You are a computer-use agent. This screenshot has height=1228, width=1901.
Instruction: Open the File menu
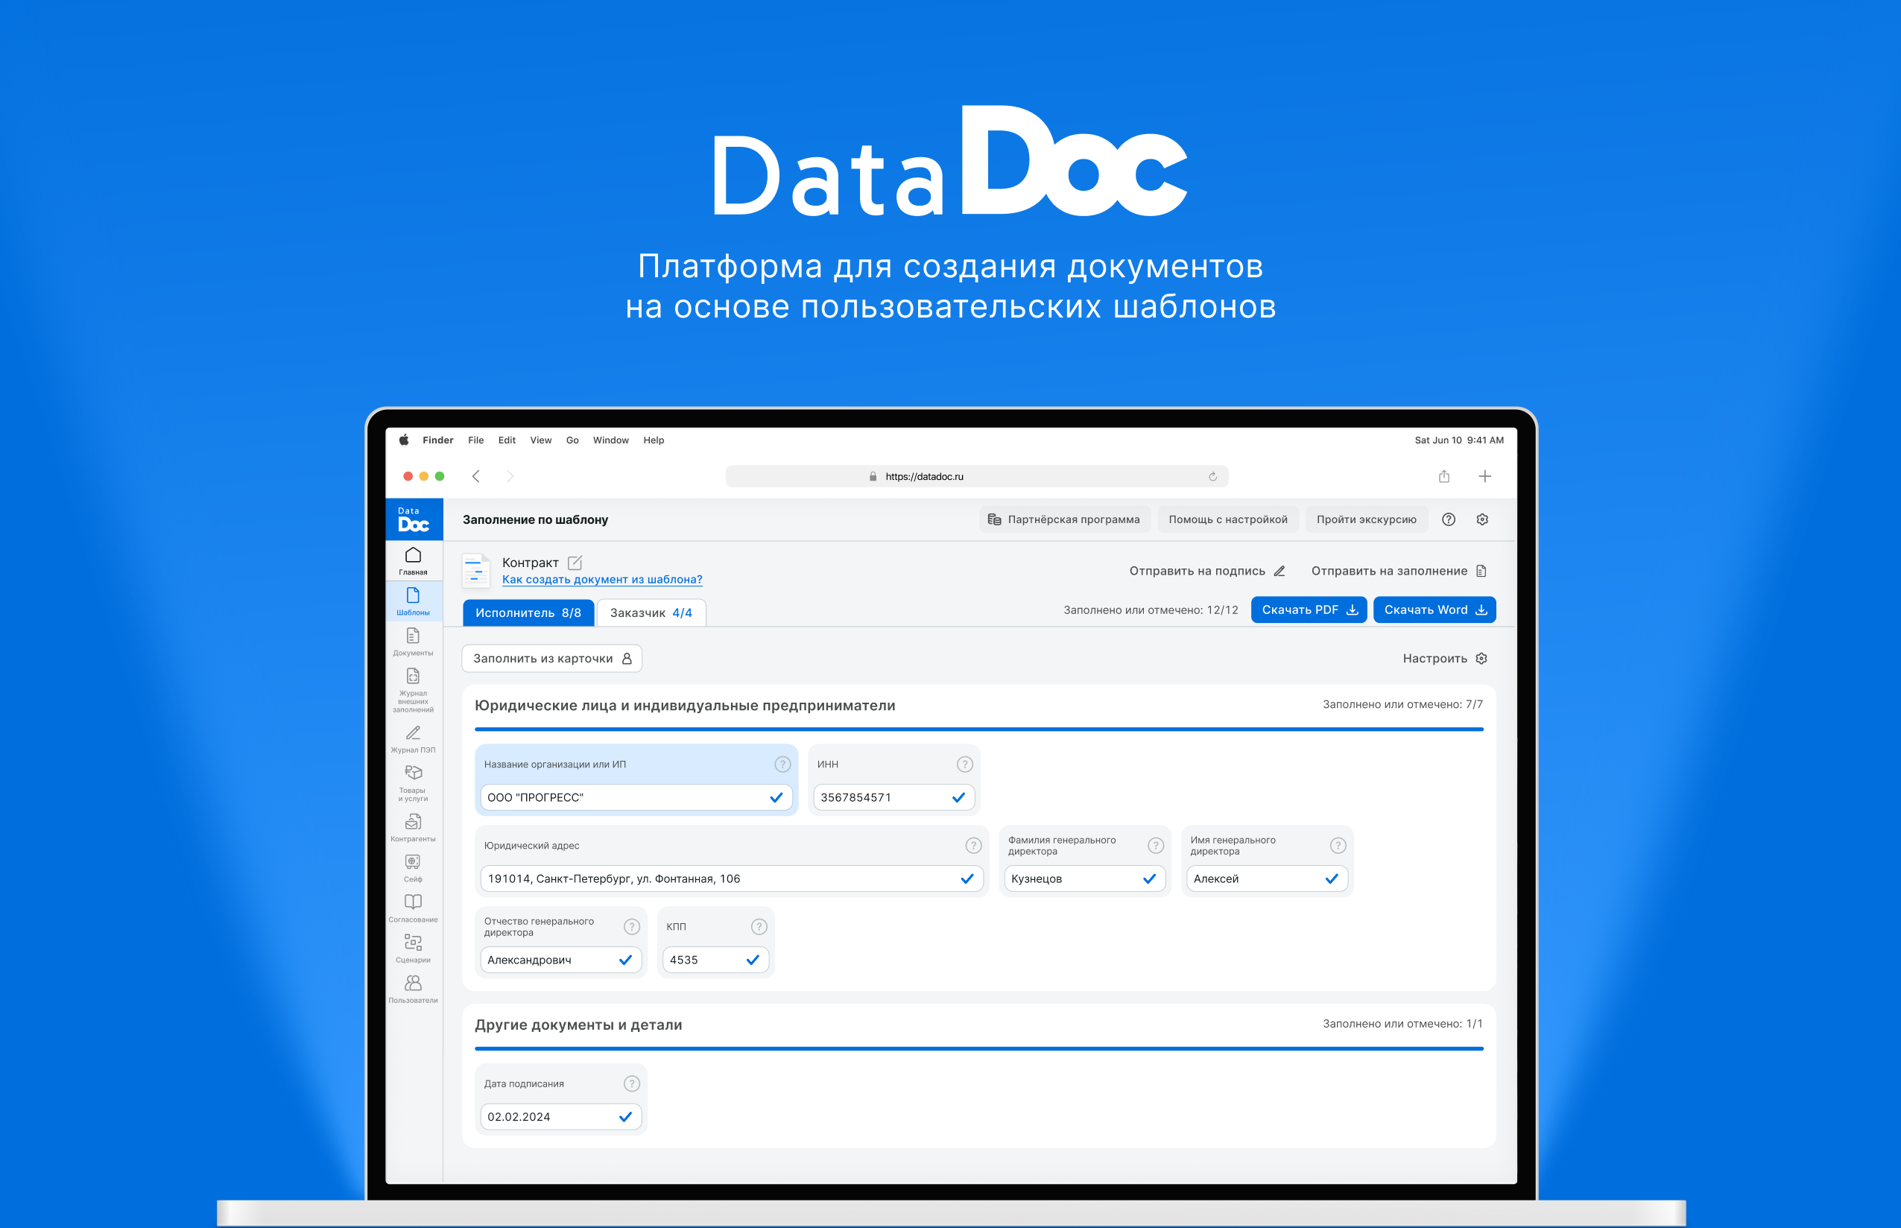476,440
